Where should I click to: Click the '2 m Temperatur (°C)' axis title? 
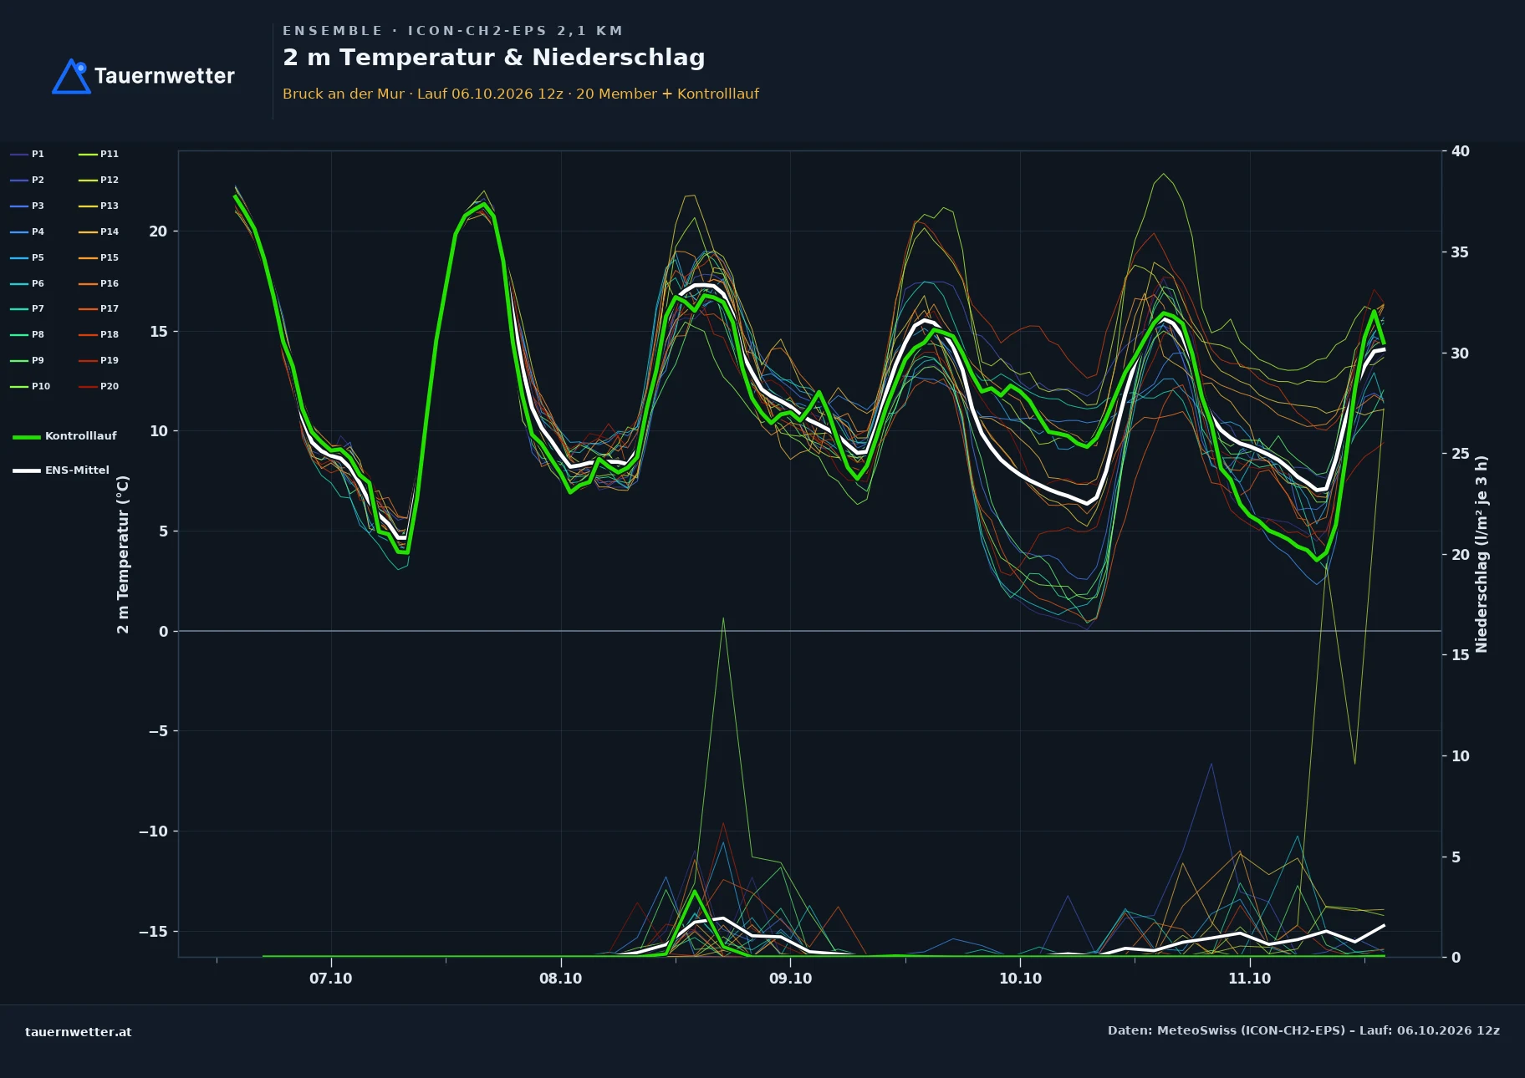pos(123,554)
